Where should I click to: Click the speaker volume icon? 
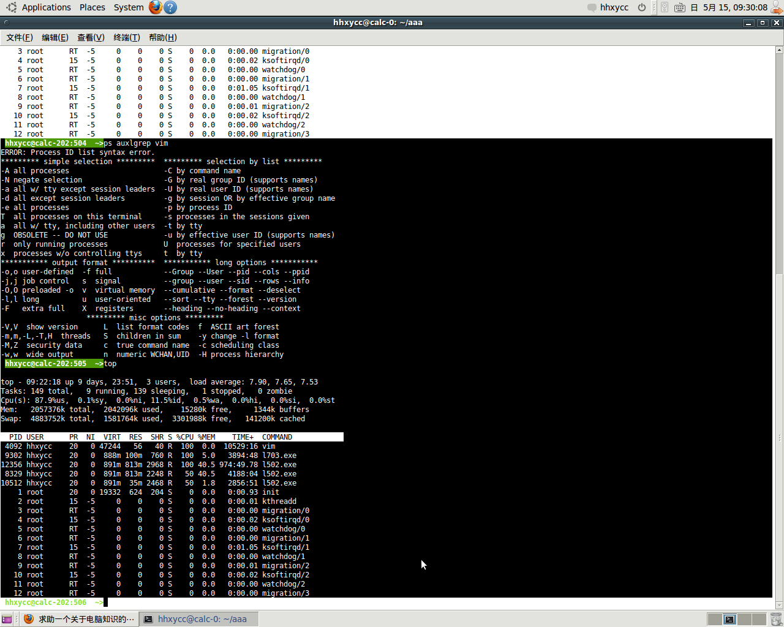[665, 7]
